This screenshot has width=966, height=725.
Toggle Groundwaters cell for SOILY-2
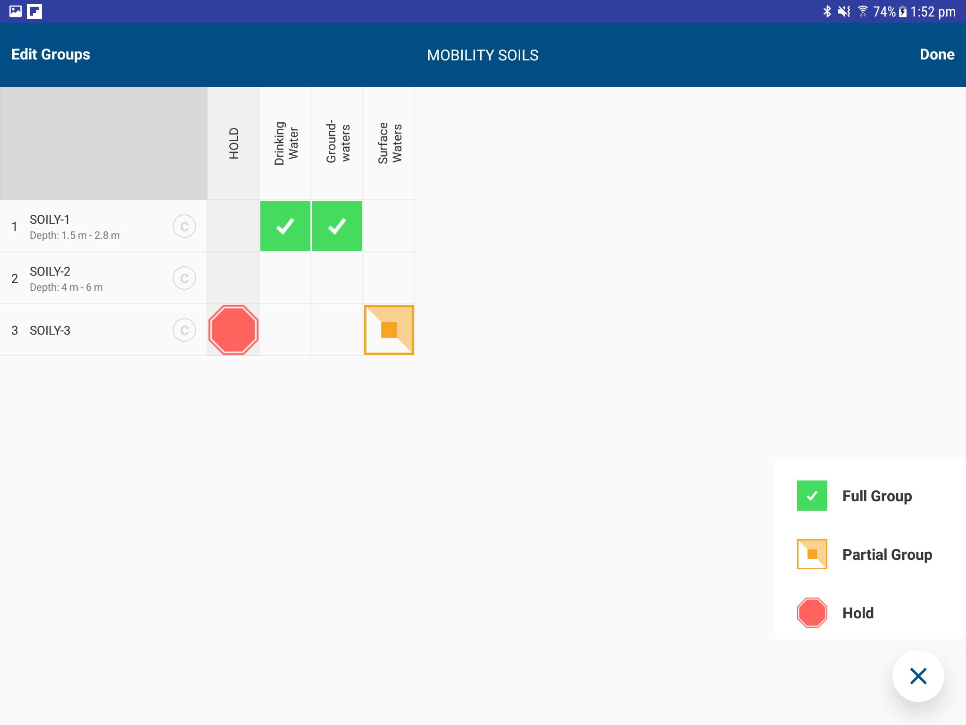[x=337, y=278]
